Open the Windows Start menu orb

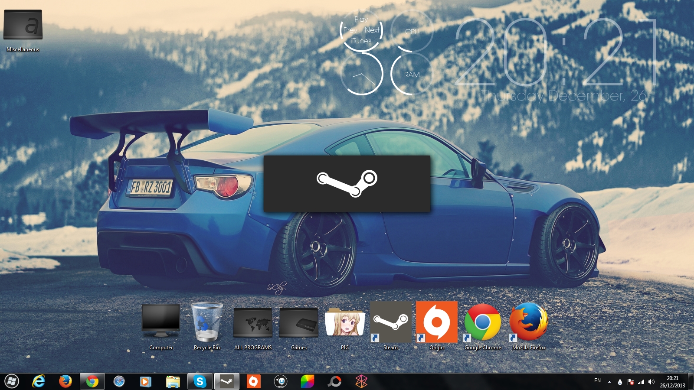click(12, 381)
